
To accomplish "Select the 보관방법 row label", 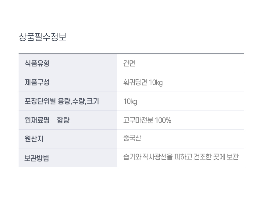I will [x=37, y=158].
